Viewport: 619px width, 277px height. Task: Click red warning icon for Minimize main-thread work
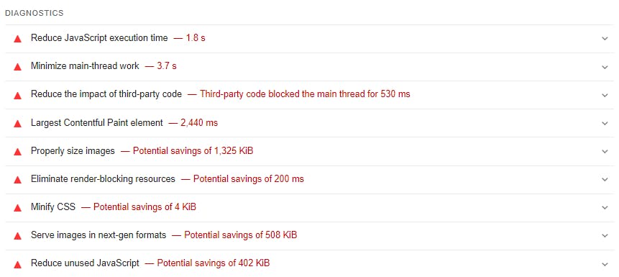tap(17, 67)
